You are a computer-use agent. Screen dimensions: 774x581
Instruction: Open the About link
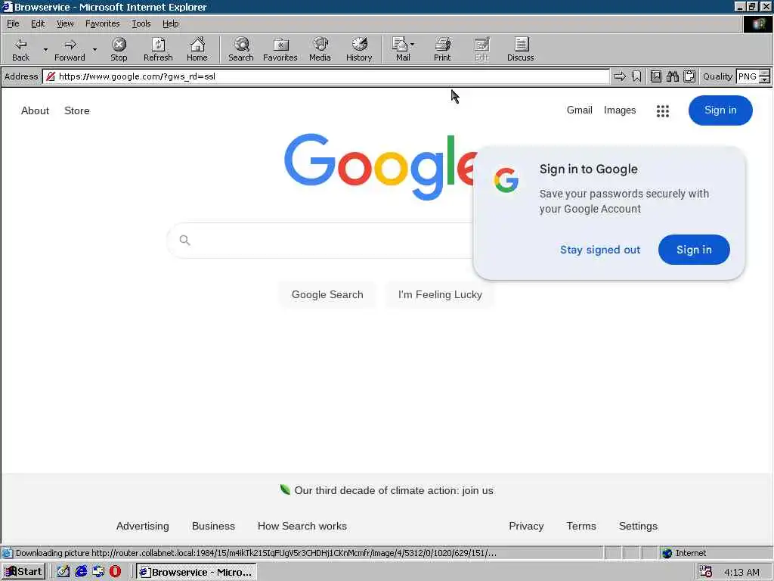(35, 110)
